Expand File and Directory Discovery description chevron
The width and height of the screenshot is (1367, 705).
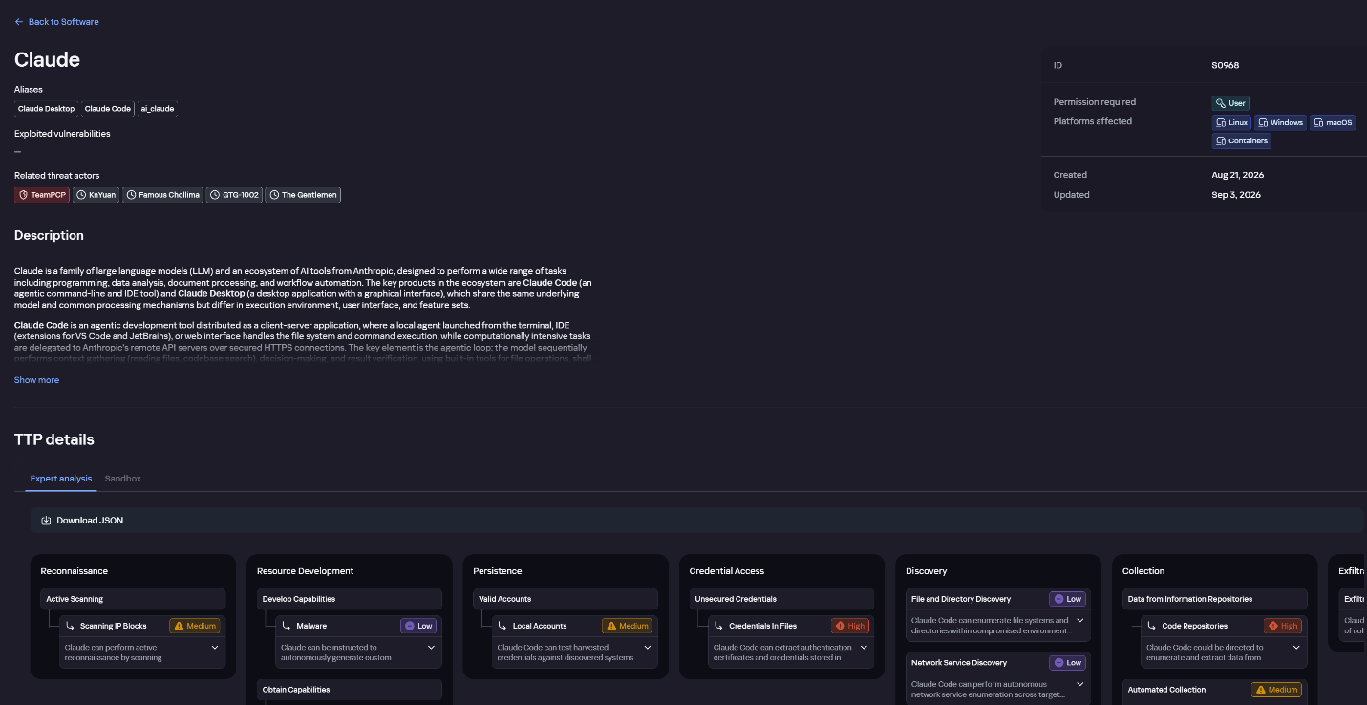coord(1080,620)
